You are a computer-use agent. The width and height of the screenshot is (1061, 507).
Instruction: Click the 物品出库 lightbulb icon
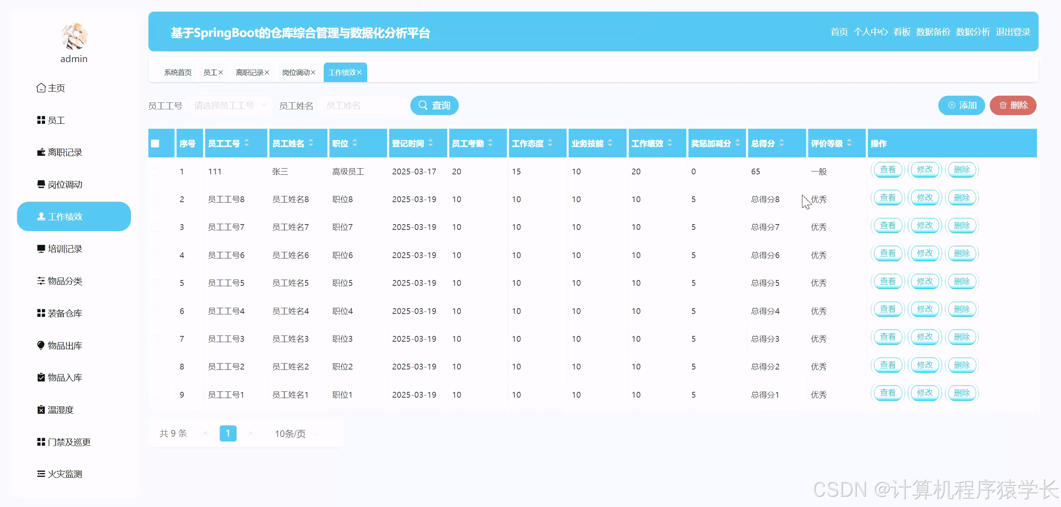tap(41, 345)
